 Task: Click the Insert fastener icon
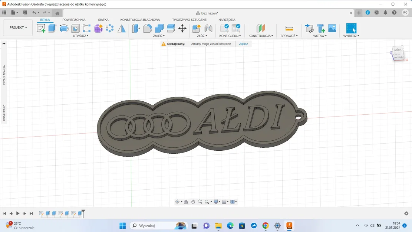pos(320,28)
